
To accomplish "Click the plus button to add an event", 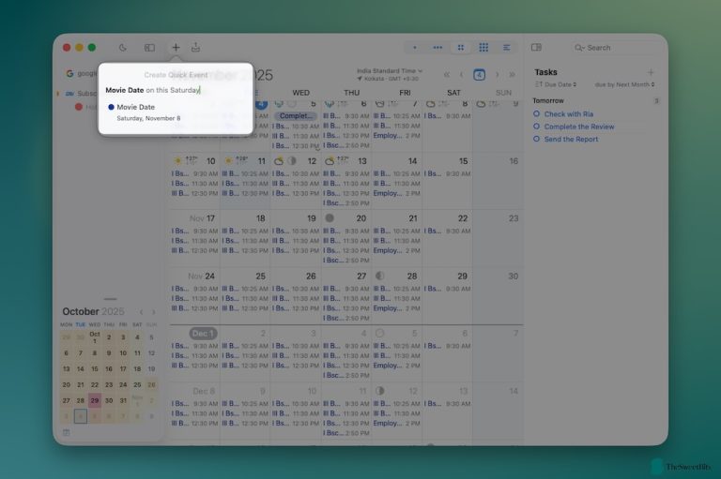I will (x=176, y=47).
